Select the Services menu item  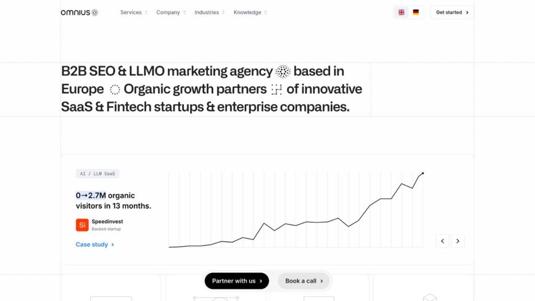pyautogui.click(x=131, y=12)
